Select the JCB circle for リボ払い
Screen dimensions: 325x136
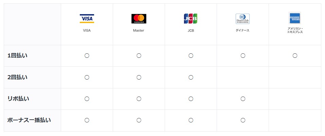[191, 99]
